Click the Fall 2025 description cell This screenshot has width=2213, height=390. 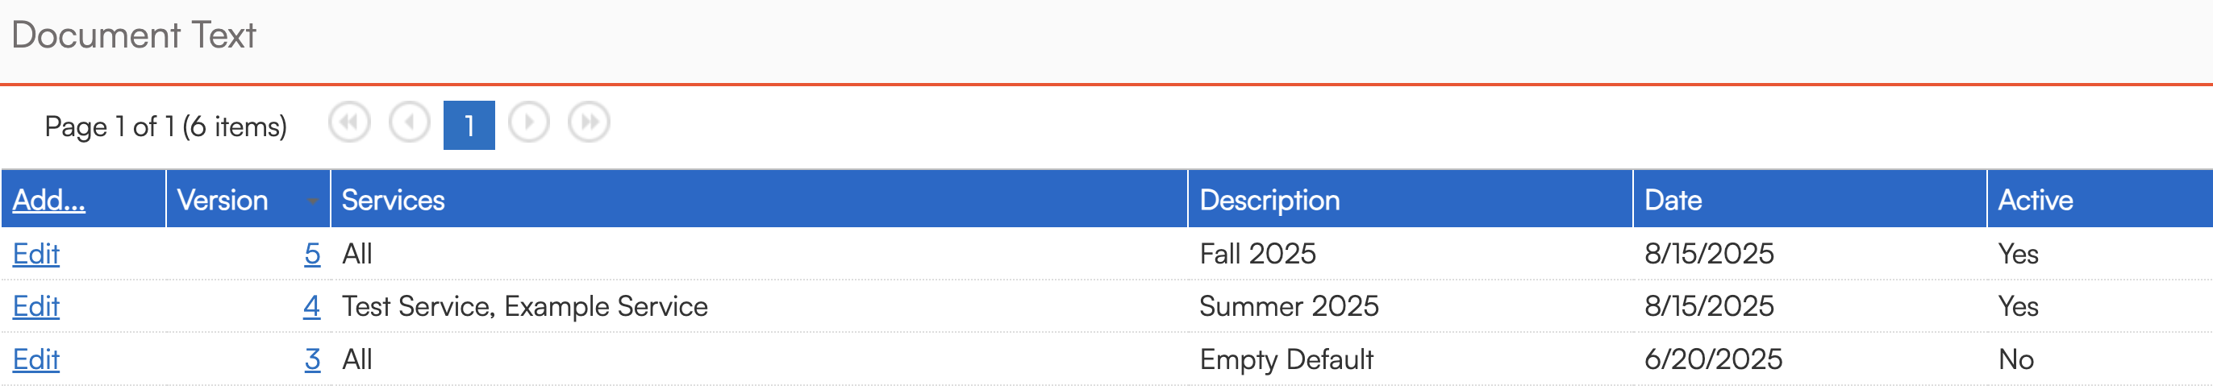(x=1257, y=255)
